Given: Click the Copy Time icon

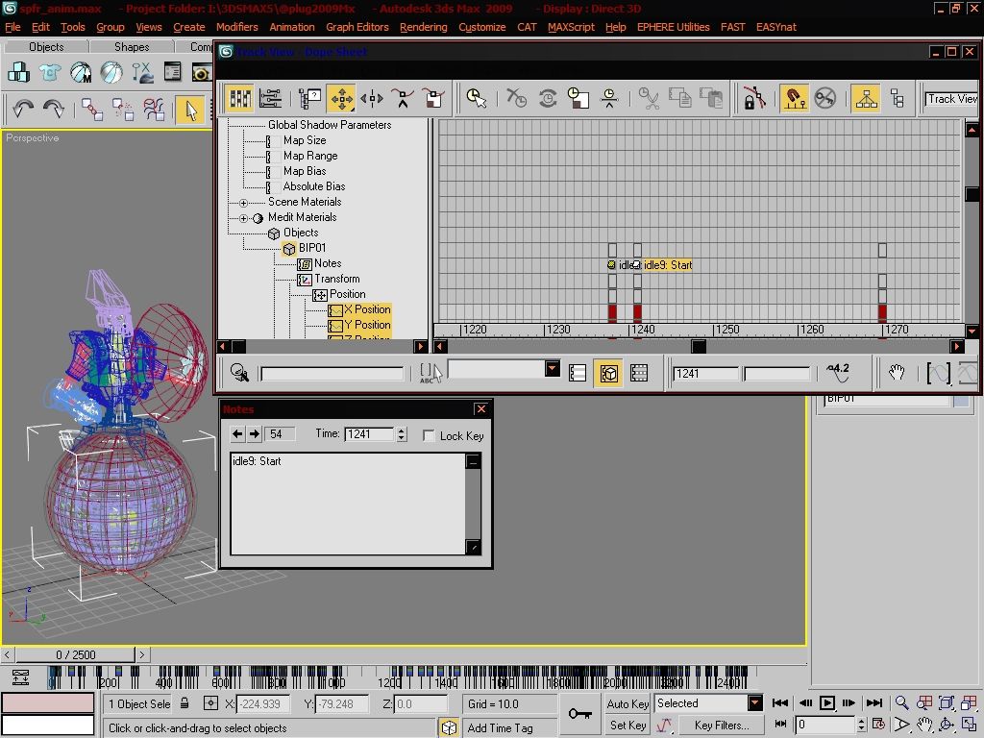Looking at the screenshot, I should click(x=679, y=99).
